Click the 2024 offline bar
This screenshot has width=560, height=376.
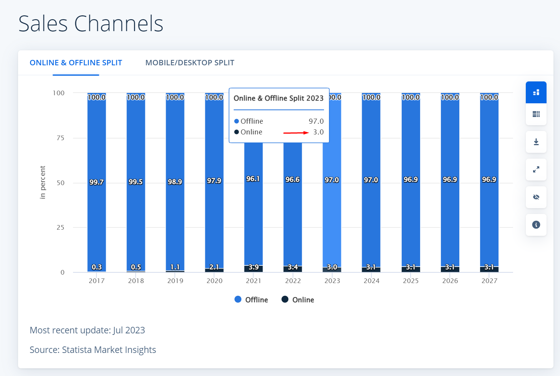[x=371, y=180]
